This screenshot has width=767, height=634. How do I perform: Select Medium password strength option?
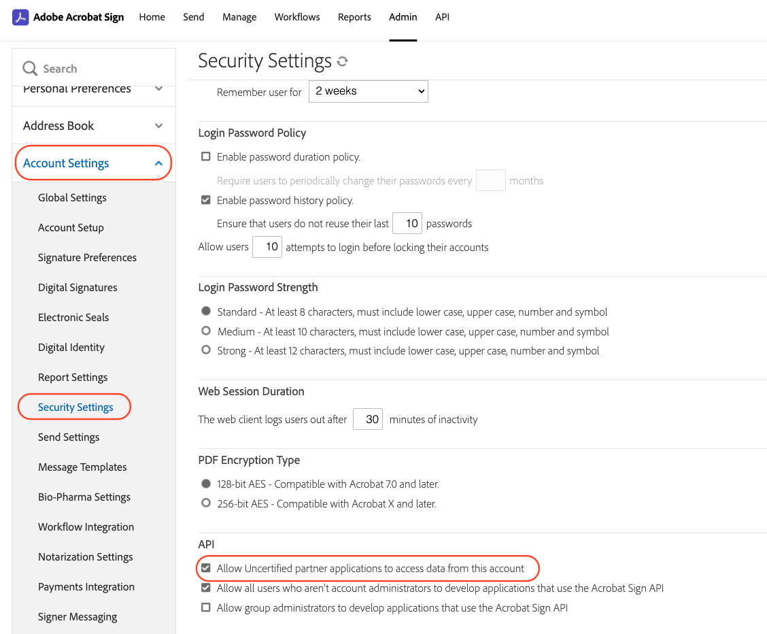206,331
